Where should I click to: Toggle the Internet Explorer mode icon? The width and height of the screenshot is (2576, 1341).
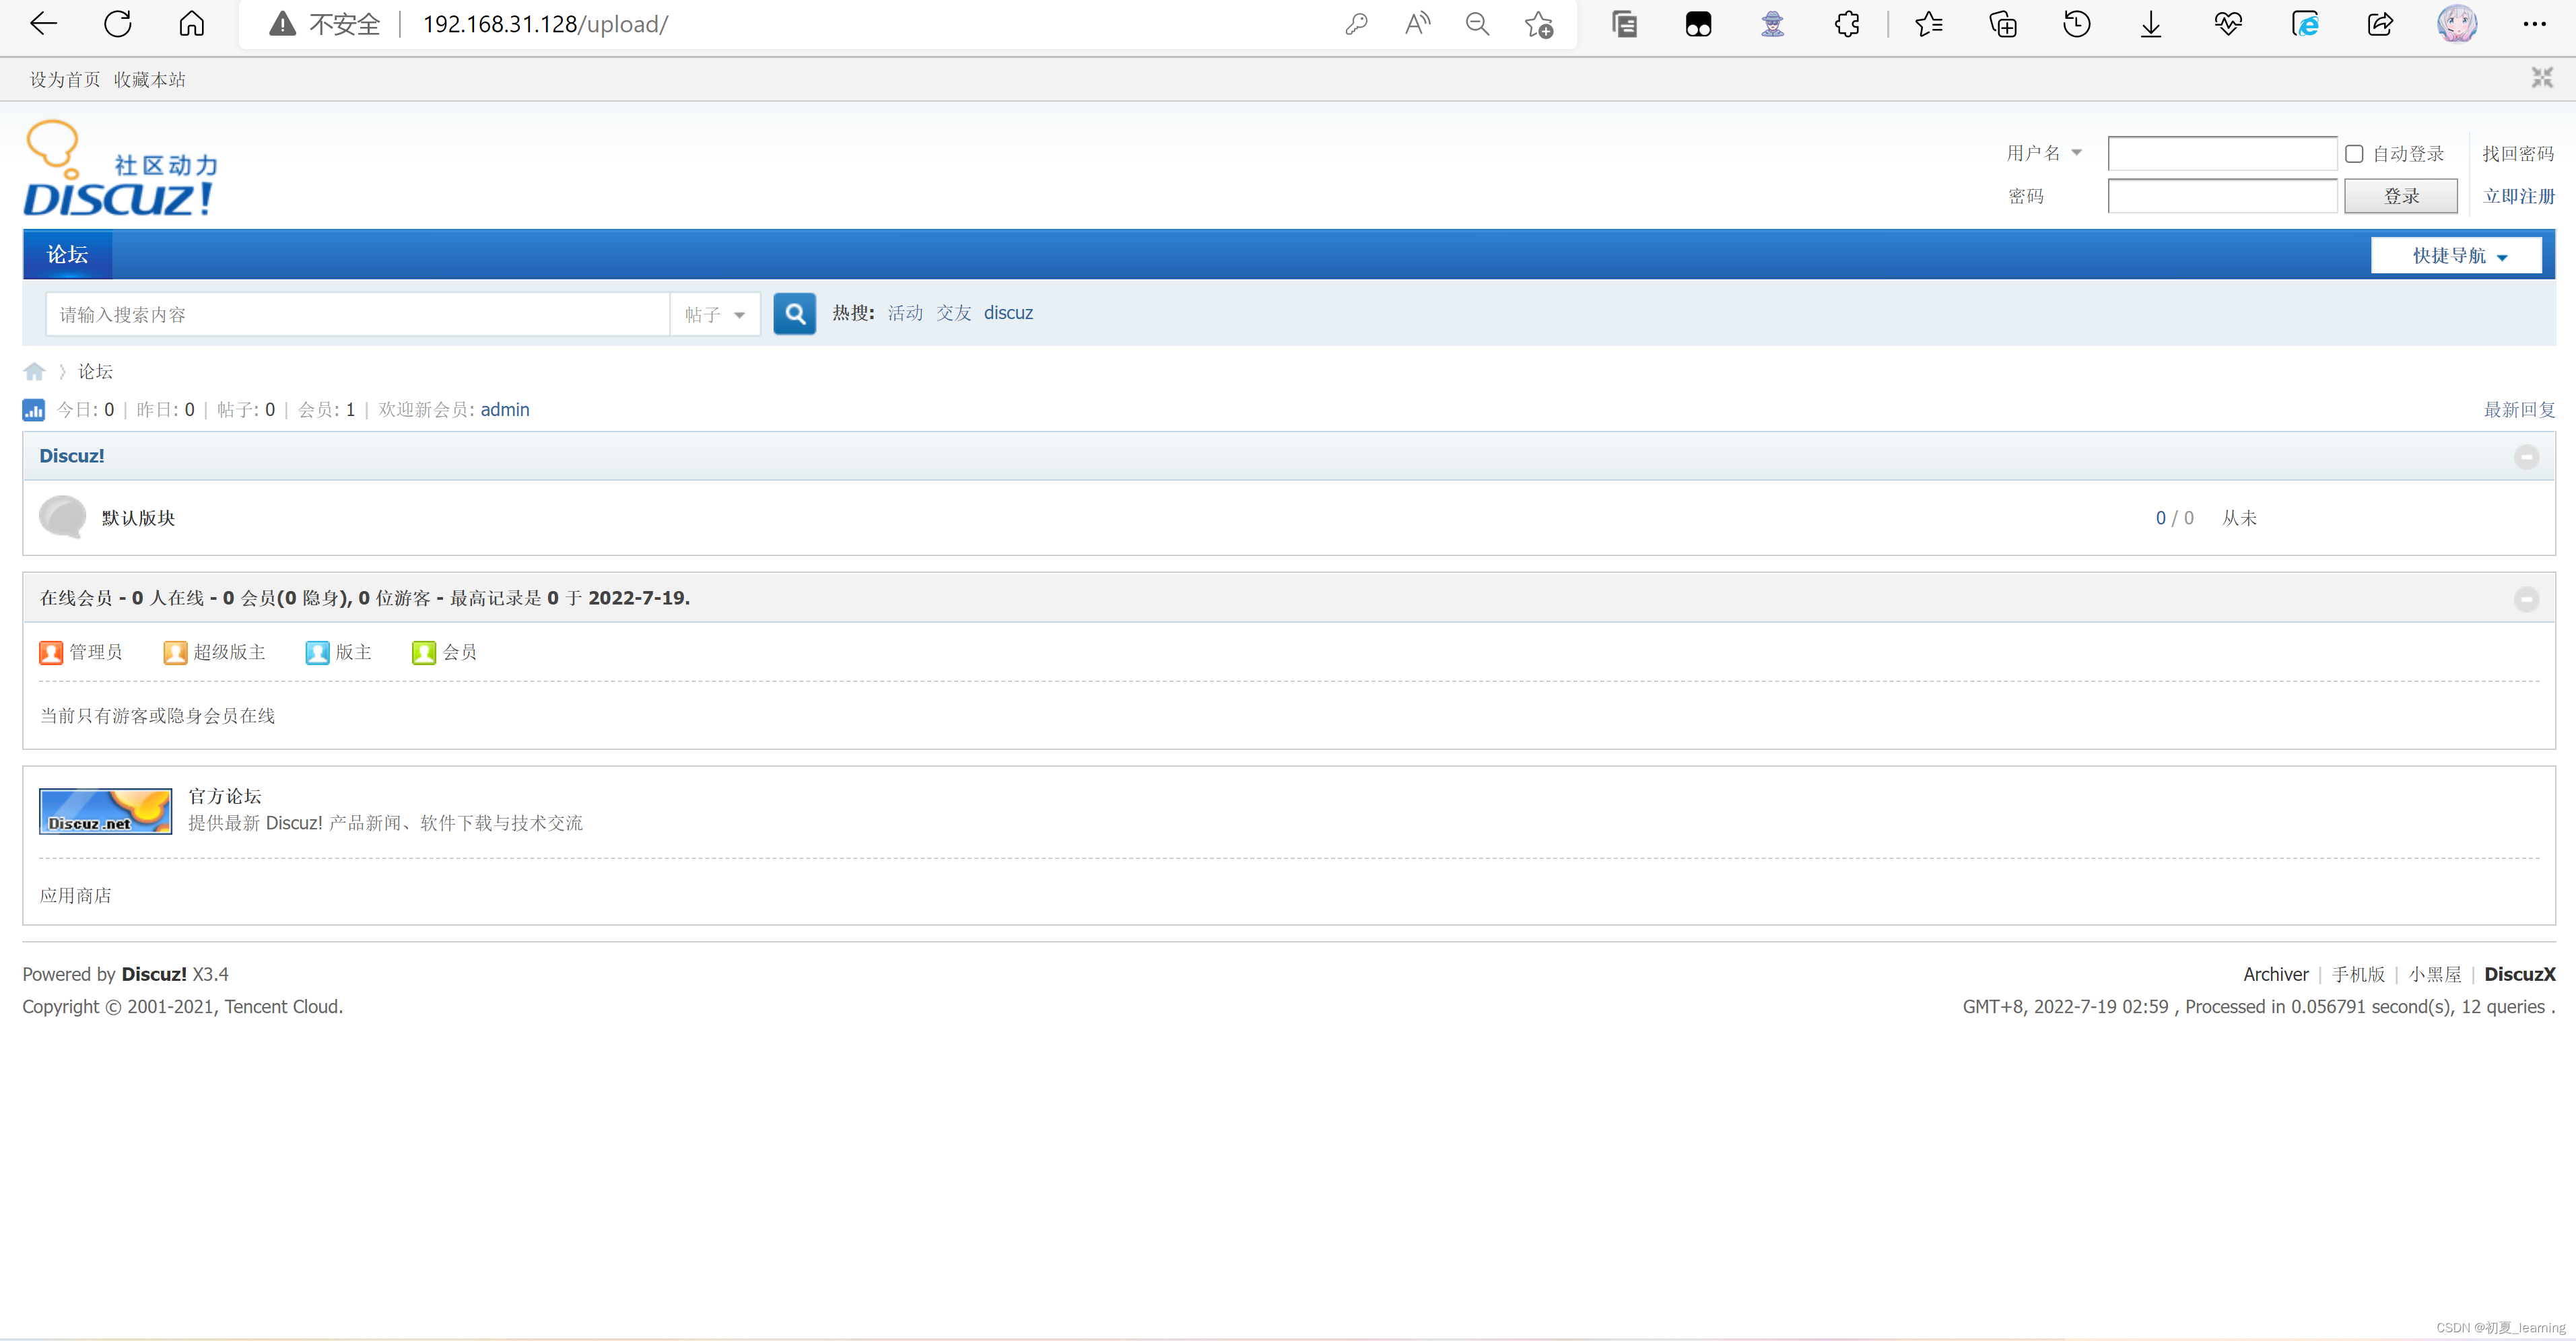tap(2305, 24)
